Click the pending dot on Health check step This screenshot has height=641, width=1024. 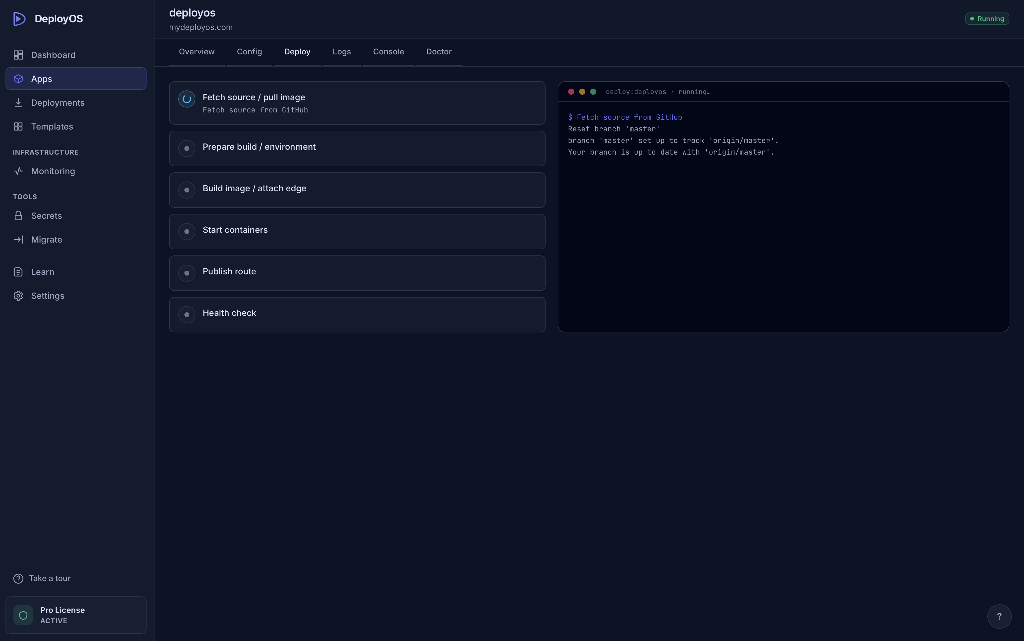187,315
